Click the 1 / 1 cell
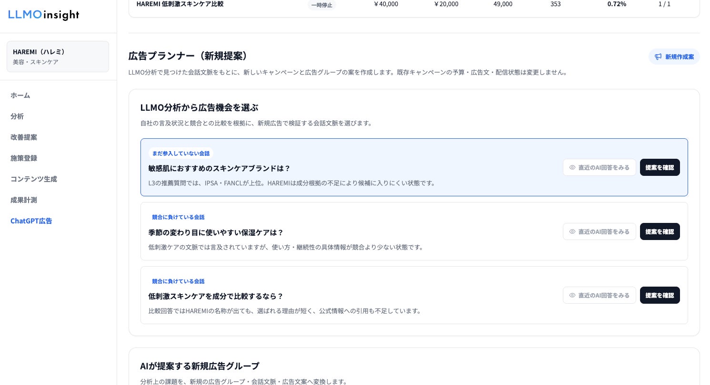710x385 pixels. click(664, 4)
